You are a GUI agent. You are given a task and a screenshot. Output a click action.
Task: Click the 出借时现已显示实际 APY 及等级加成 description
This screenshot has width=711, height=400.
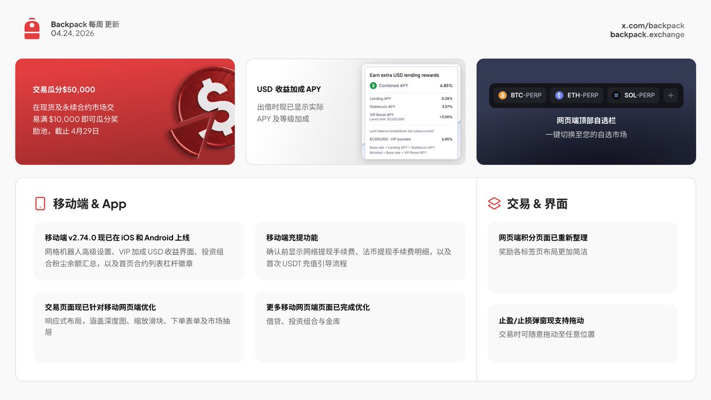pyautogui.click(x=290, y=113)
